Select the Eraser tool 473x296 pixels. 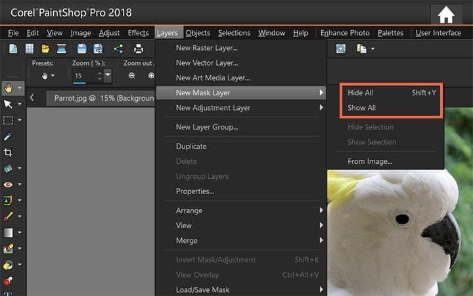[x=8, y=249]
